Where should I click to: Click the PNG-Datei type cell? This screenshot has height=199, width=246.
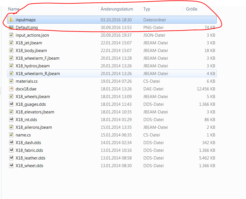coord(153,28)
